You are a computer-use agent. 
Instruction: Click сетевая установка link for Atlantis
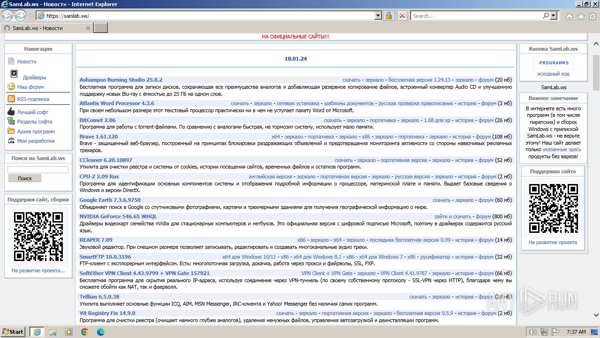(x=298, y=103)
